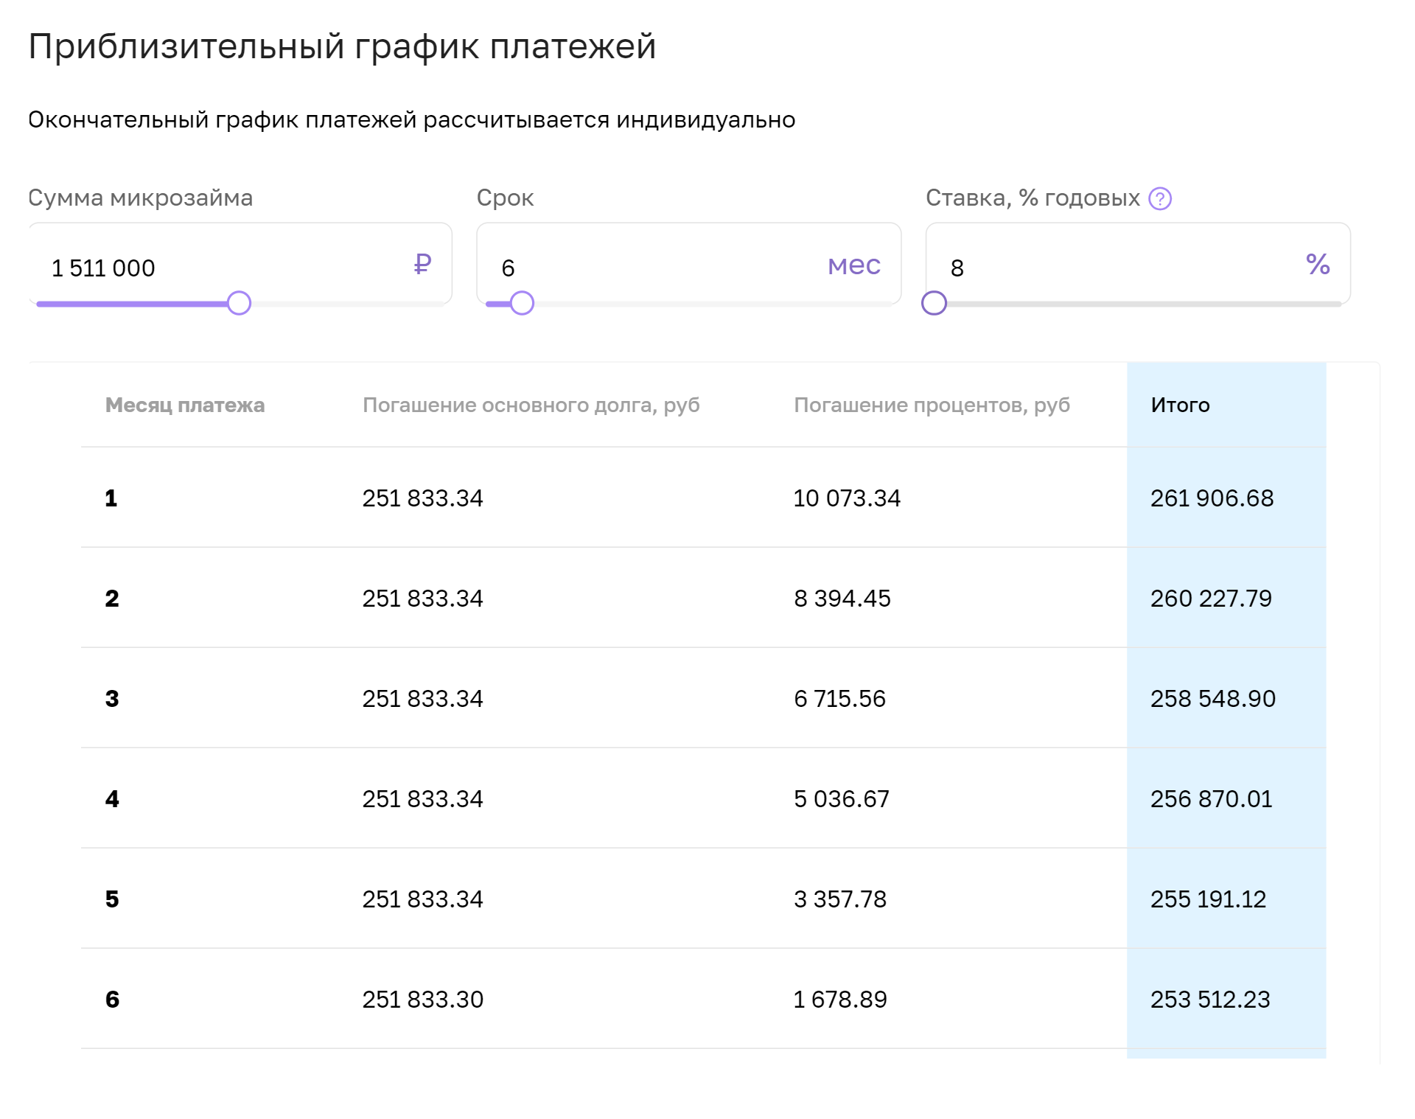Click Погашение процентов column header
This screenshot has height=1119, width=1415.
click(x=932, y=405)
